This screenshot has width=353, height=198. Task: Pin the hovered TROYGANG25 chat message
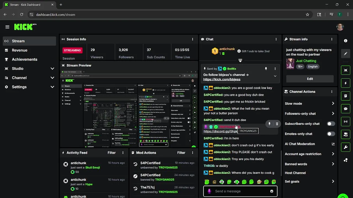coord(269,124)
